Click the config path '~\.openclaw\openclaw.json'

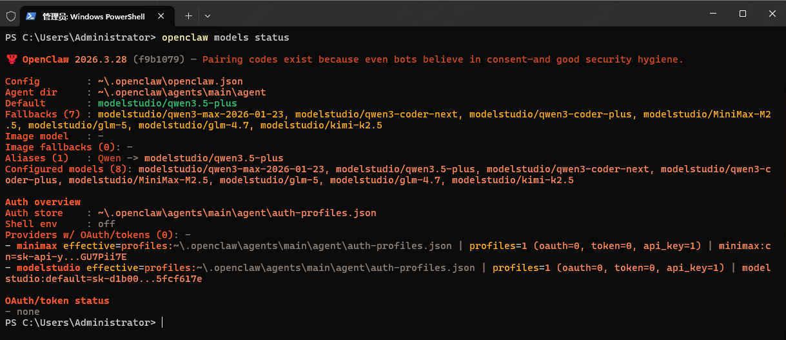tap(170, 81)
